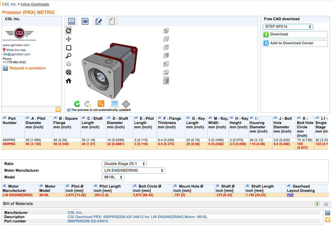Click the calculator icon beside Bill of Materials
Screen dimensions: 333x227
coord(327,213)
